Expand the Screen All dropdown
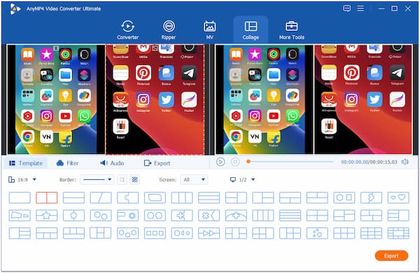The width and height of the screenshot is (420, 273). point(194,180)
